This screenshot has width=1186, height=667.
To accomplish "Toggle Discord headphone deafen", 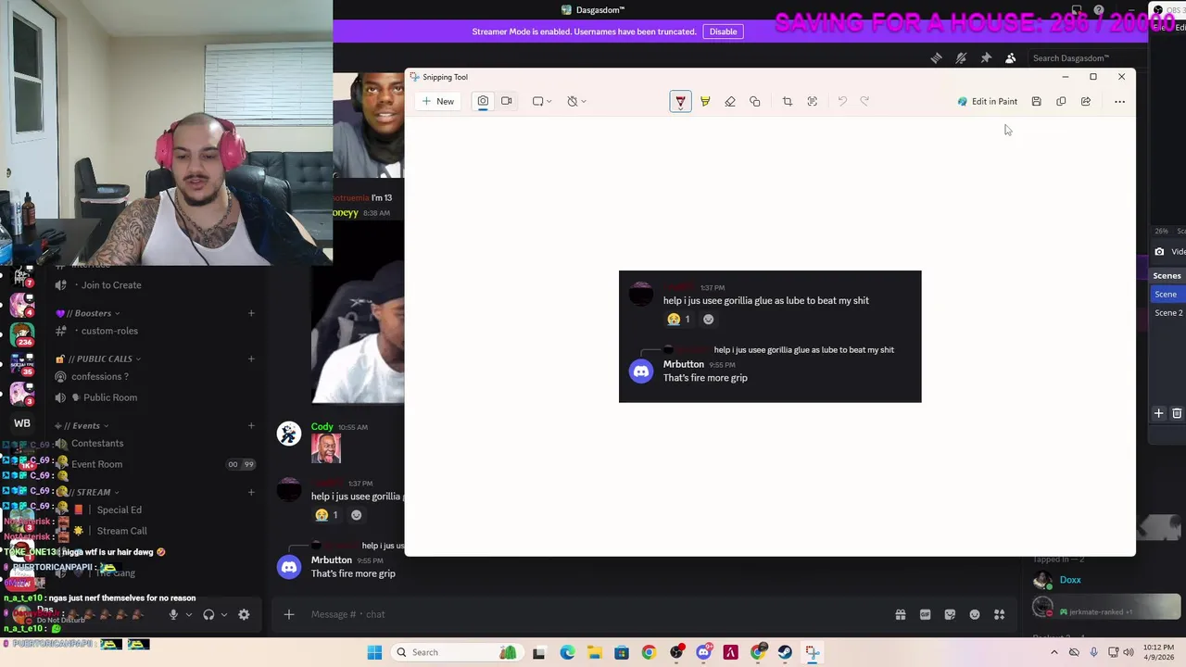I will pos(208,614).
